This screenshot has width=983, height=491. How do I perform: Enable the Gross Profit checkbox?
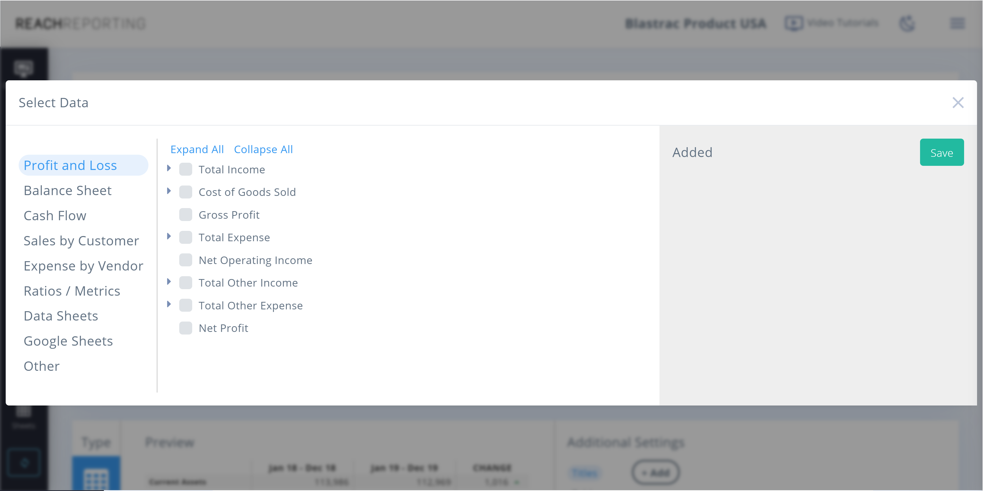pyautogui.click(x=186, y=215)
